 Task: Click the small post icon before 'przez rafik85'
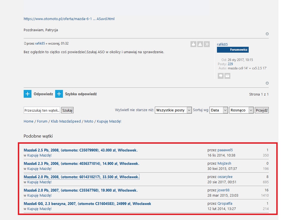click(25, 43)
